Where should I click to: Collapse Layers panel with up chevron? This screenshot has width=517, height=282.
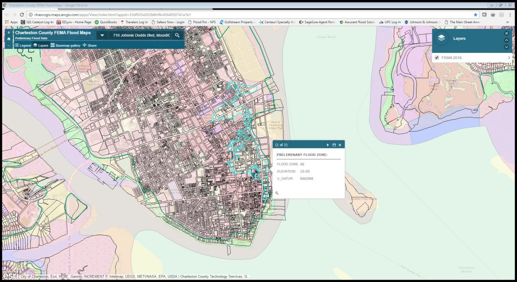click(x=507, y=40)
